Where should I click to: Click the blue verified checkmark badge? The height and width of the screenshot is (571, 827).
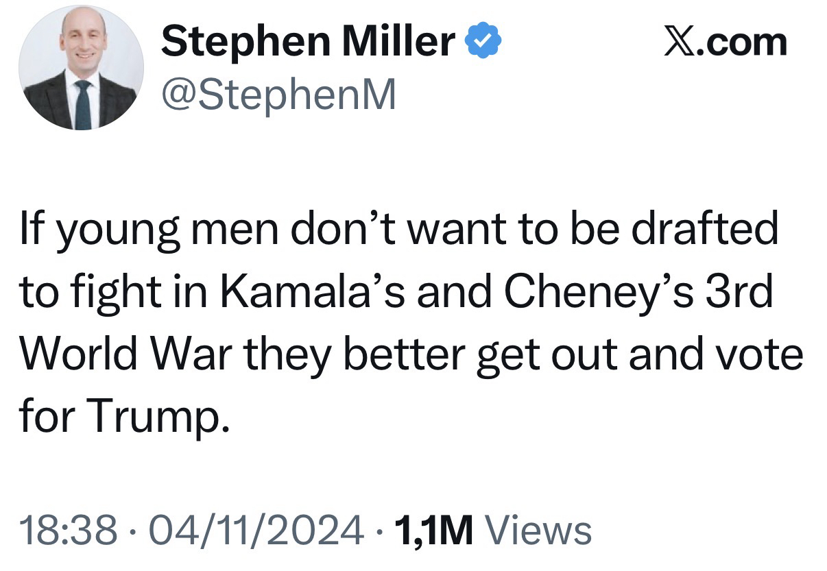[484, 42]
